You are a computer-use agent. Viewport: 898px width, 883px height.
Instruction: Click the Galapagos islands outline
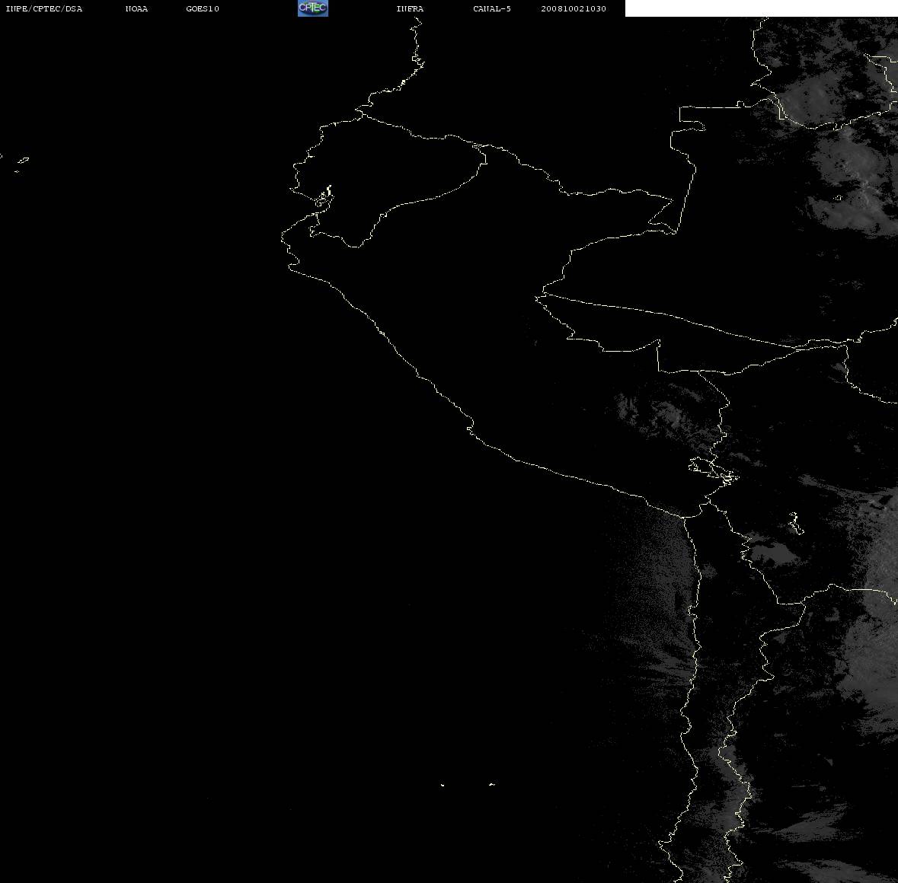pos(21,164)
